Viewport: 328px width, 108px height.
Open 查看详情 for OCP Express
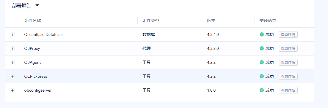288,76
